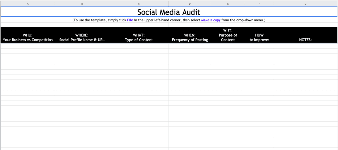The width and height of the screenshot is (338, 150).
Task: Click the WHEN: Frequency of Posting header
Action: 190,35
